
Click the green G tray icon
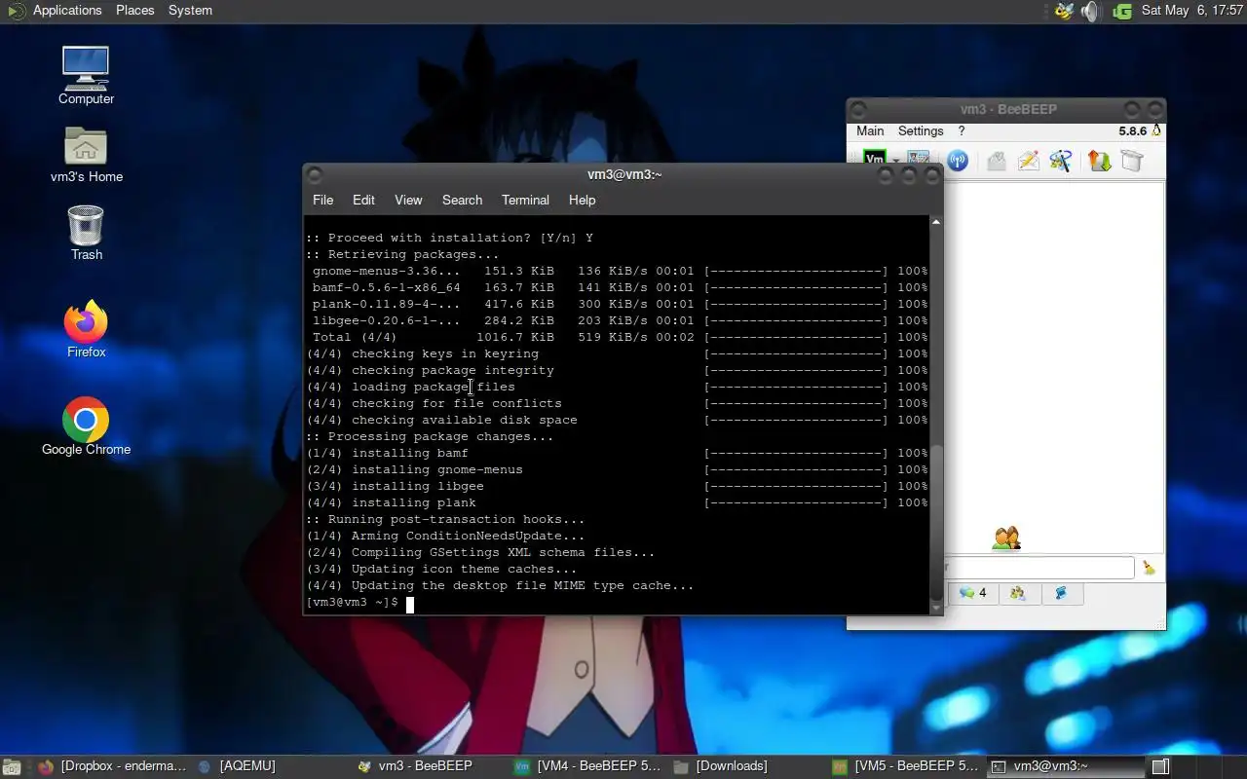[1122, 11]
